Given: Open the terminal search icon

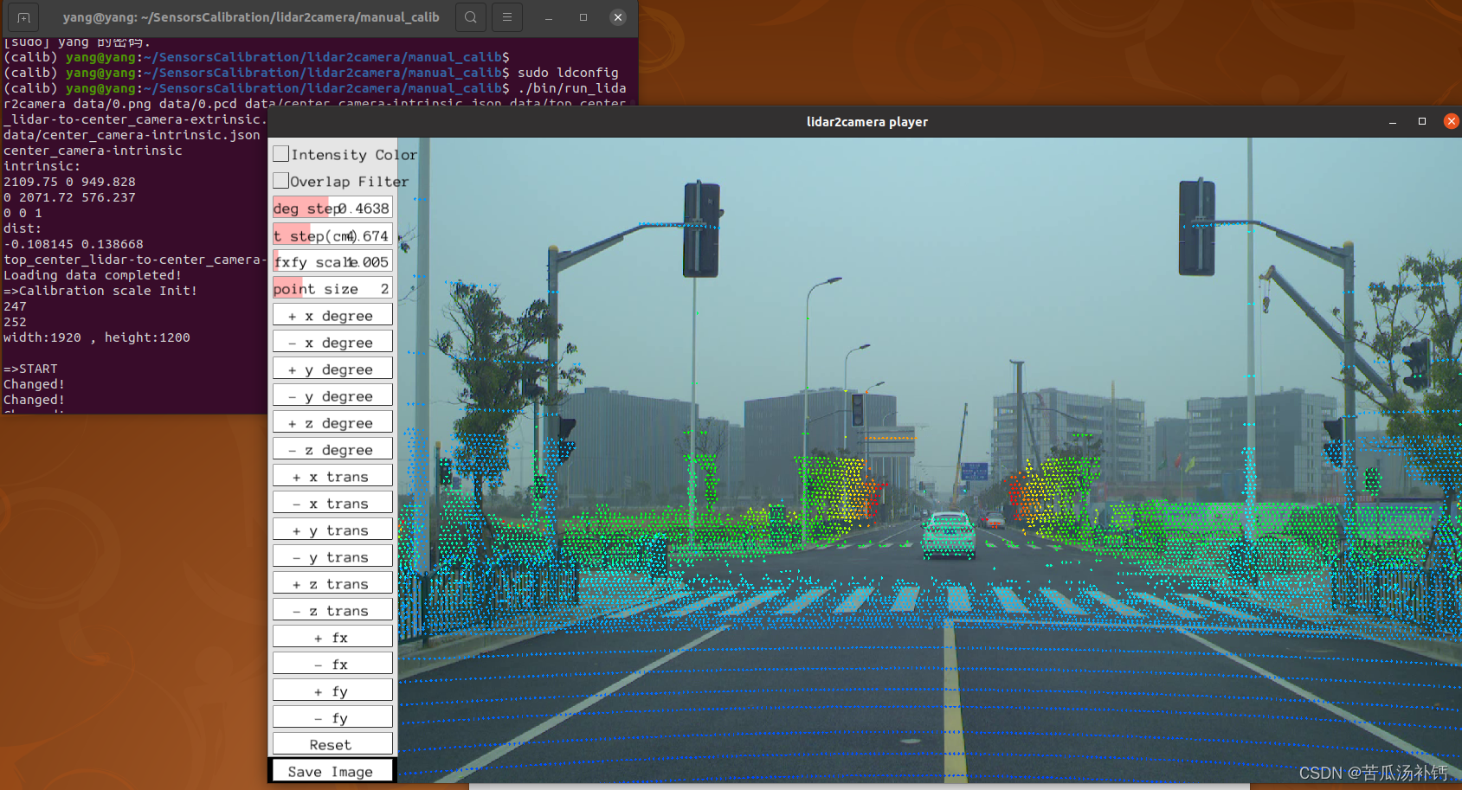Looking at the screenshot, I should [470, 17].
